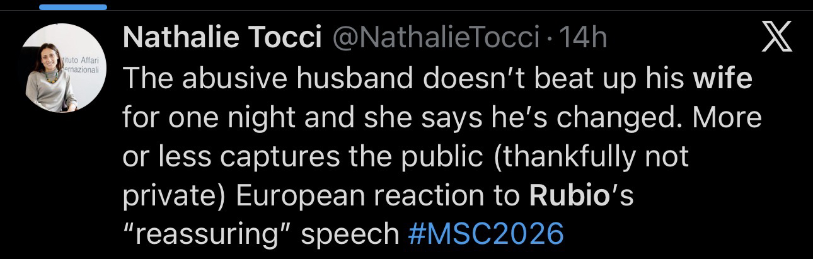Image resolution: width=813 pixels, height=259 pixels.
Task: Open the @NathalieTocci handle link
Action: tap(435, 39)
